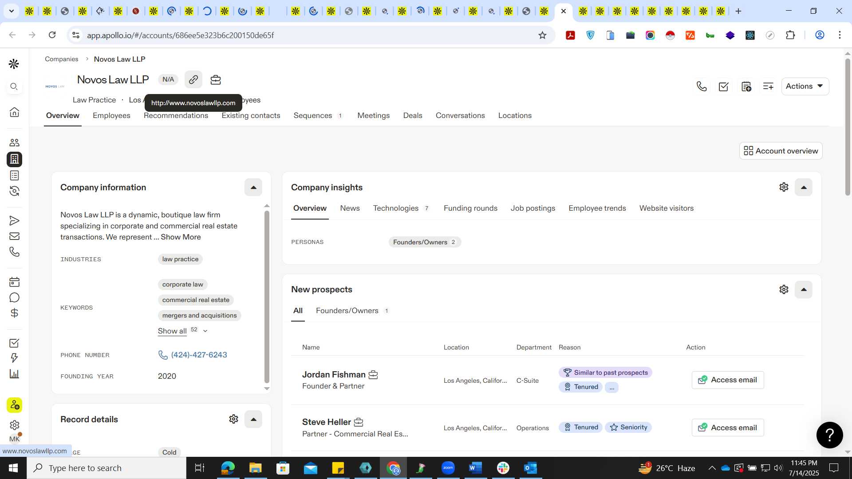852x479 pixels.
Task: Collapse the Company information panel
Action: pyautogui.click(x=253, y=187)
